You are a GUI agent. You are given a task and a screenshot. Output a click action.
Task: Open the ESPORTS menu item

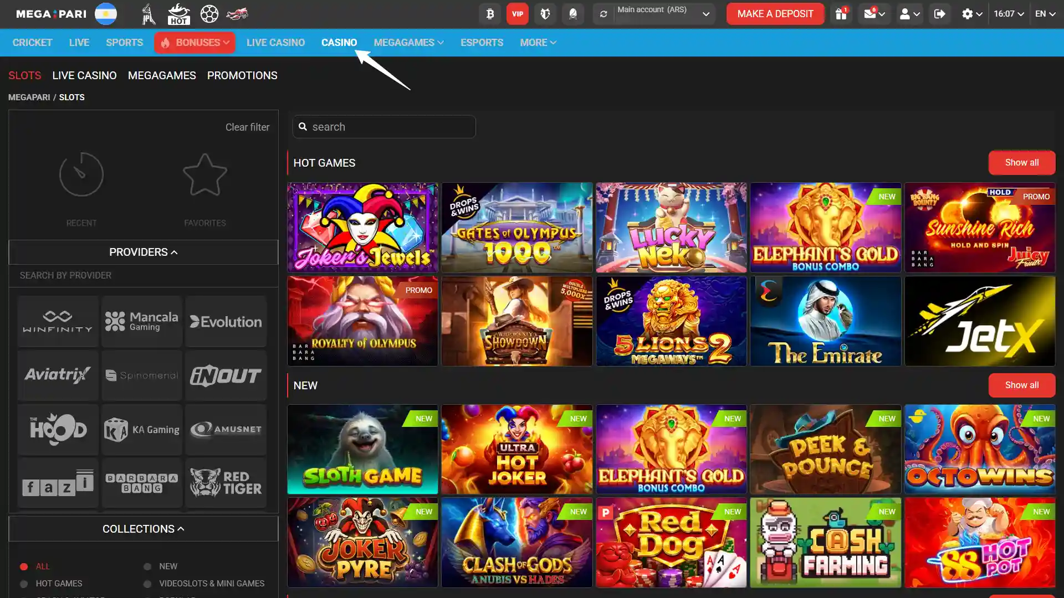point(482,43)
